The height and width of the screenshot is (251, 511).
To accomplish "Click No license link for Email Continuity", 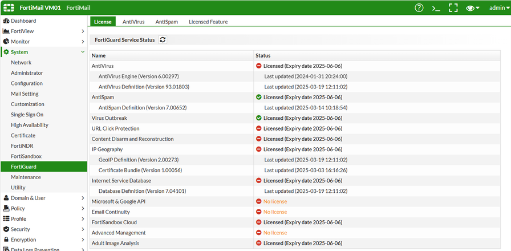I will pos(275,212).
